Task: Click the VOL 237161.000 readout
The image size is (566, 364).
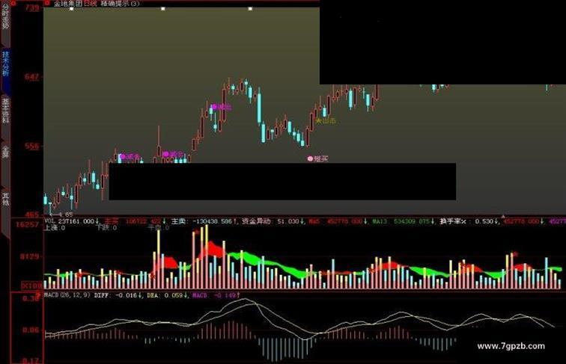Action: [71, 221]
